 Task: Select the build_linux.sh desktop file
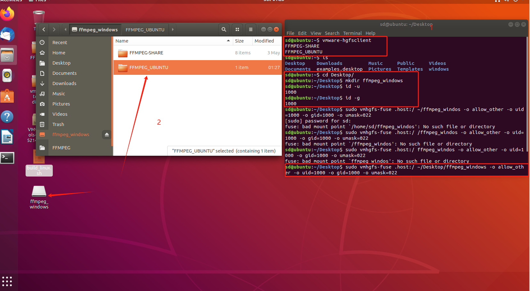39,163
